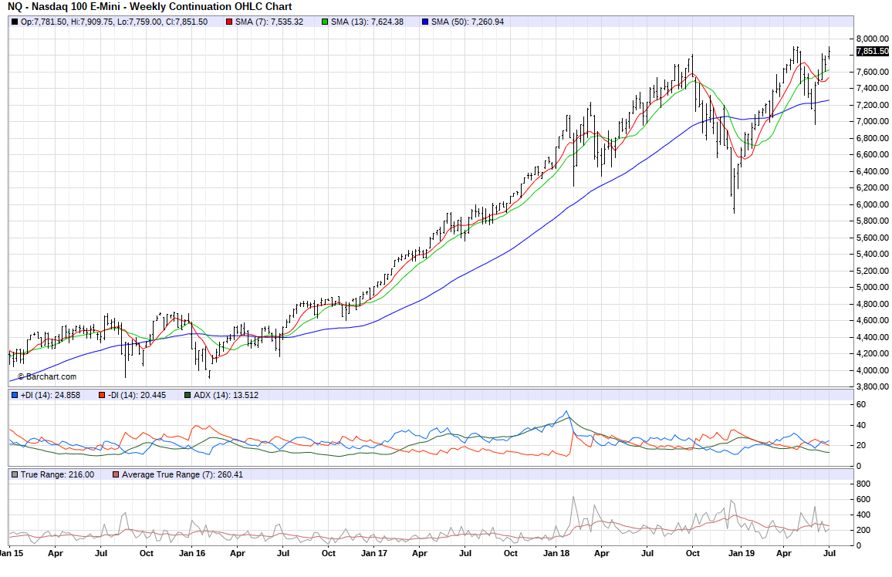Click the orange -DI (14) legend swatch
Image resolution: width=892 pixels, height=577 pixels.
101,395
